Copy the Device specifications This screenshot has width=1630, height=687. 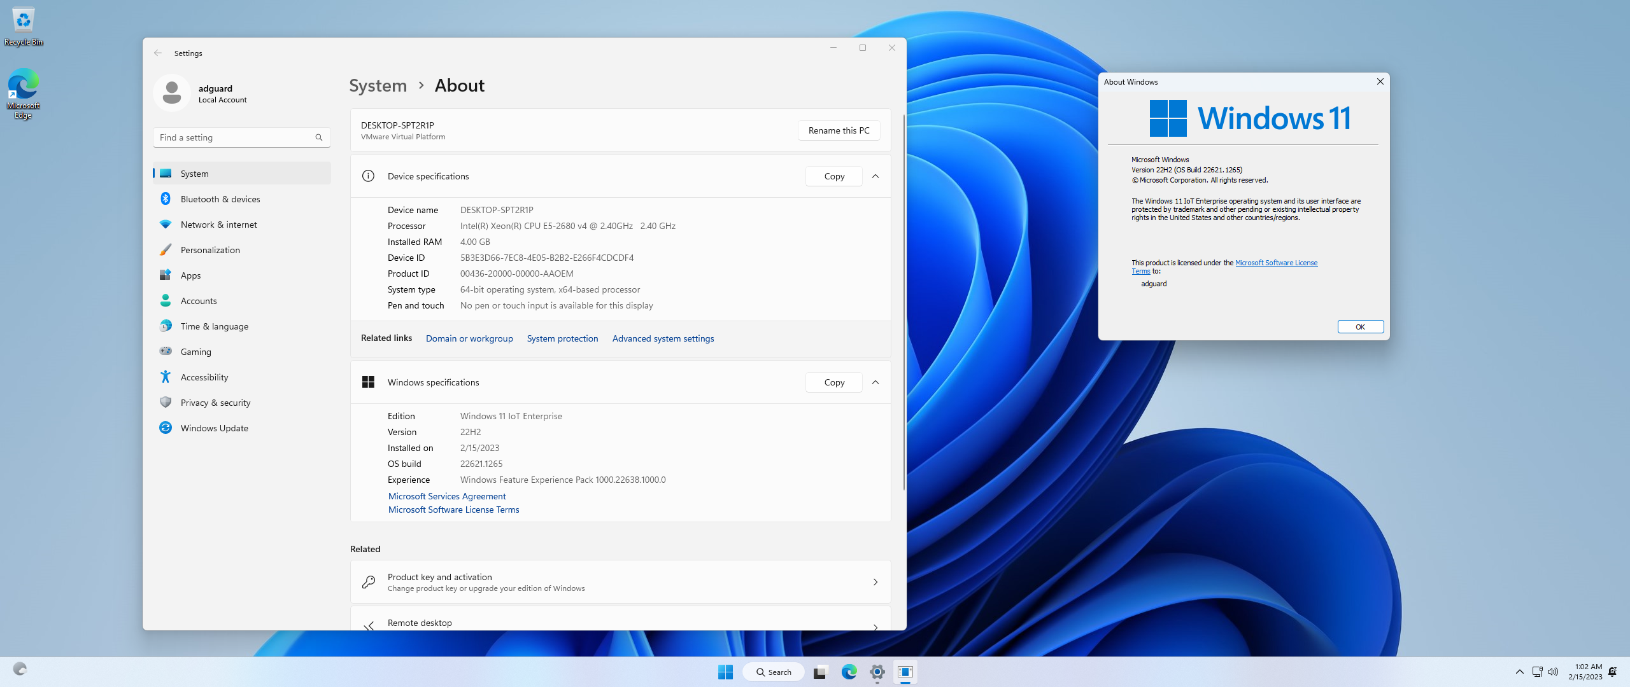(834, 176)
